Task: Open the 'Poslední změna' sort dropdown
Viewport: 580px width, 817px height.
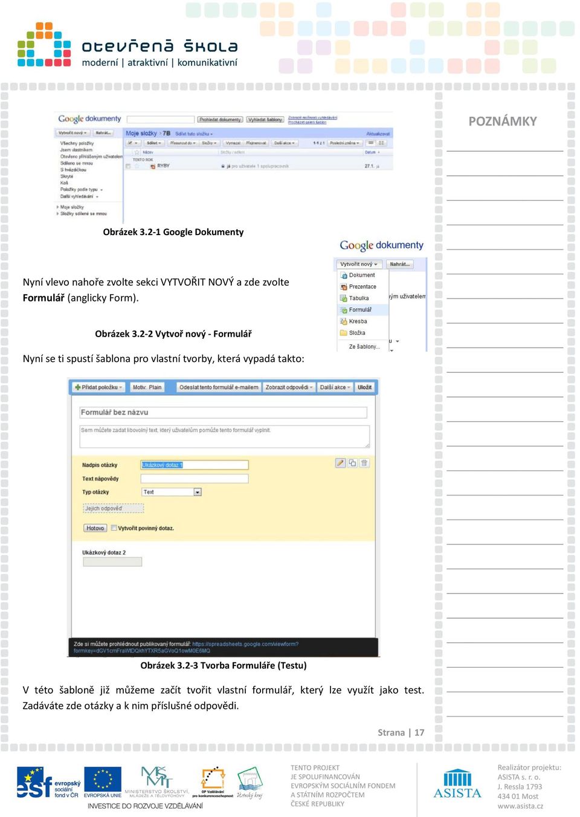Action: [346, 143]
